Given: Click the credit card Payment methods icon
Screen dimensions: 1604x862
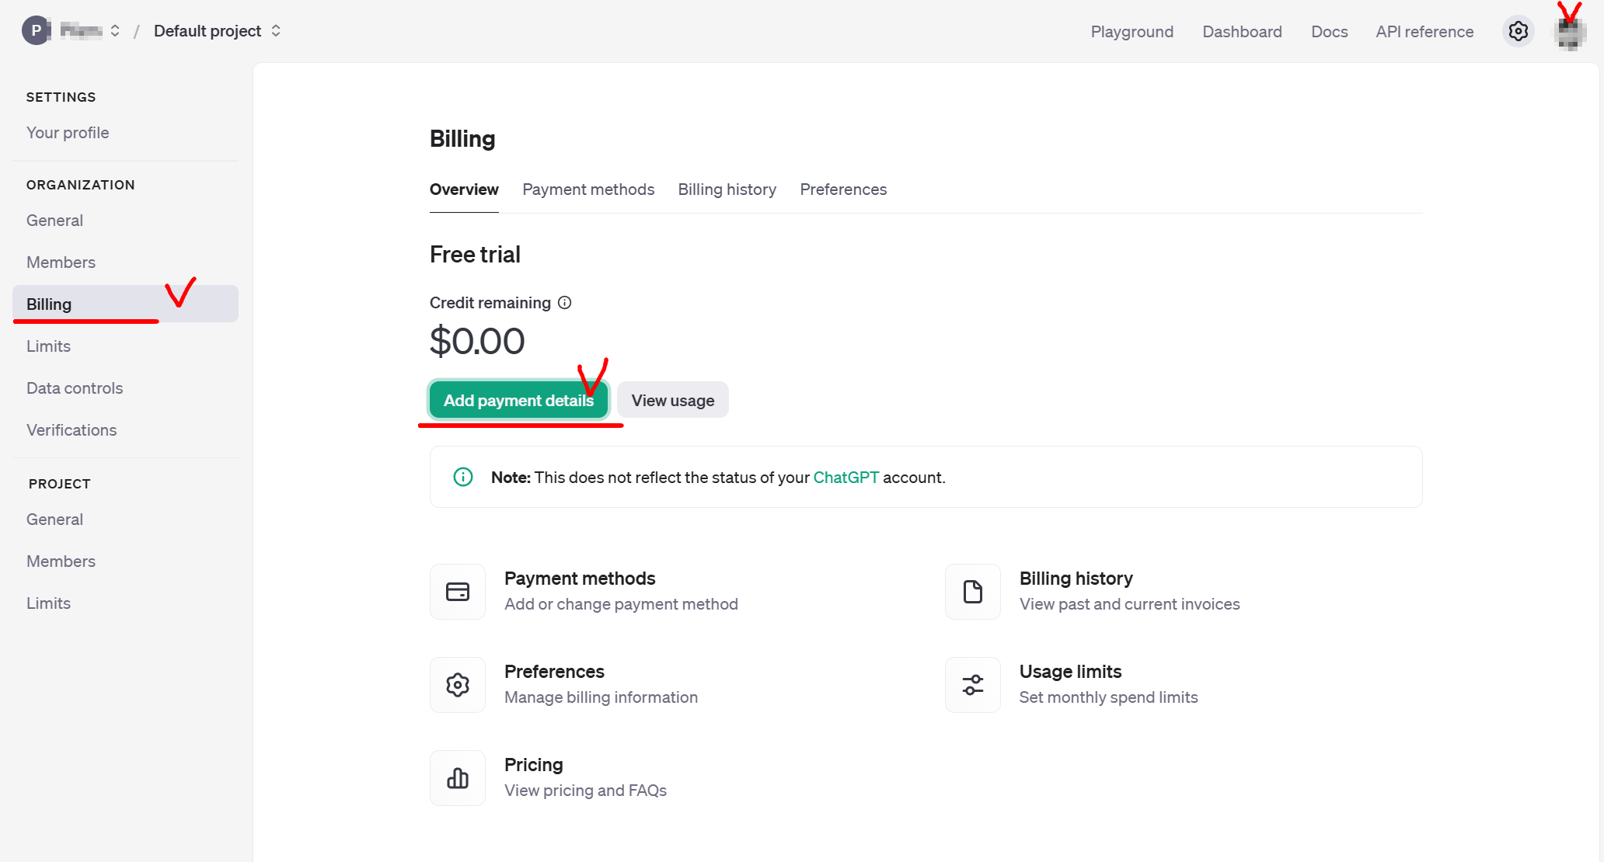Looking at the screenshot, I should click(x=458, y=592).
